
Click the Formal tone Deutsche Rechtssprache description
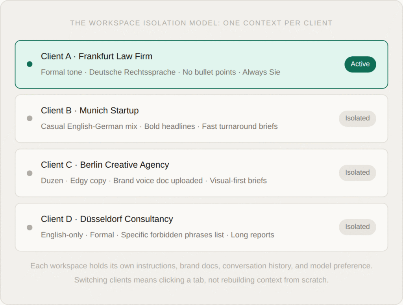pyautogui.click(x=160, y=72)
